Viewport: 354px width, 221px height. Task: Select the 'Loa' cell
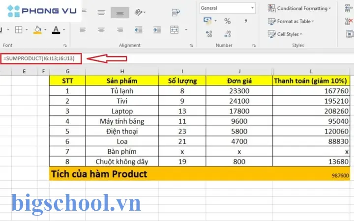(122, 141)
